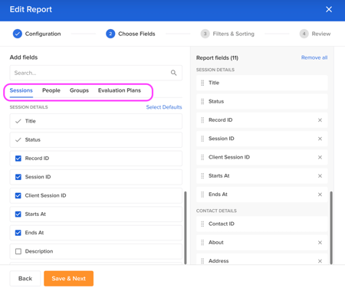Image resolution: width=345 pixels, height=291 pixels.
Task: Click the Remove all link
Action: pos(314,57)
